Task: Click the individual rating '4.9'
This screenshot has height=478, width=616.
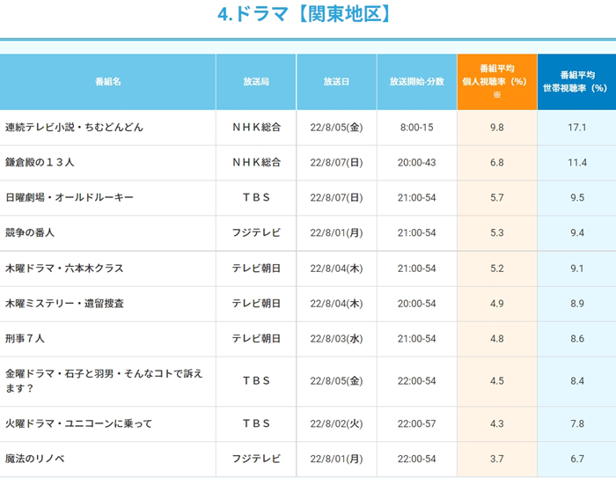Action: click(x=497, y=304)
